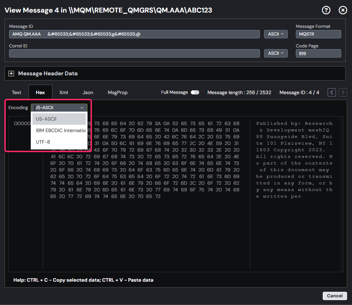This screenshot has width=352, height=305.
Task: Click the Message ID input field
Action: [x=134, y=34]
